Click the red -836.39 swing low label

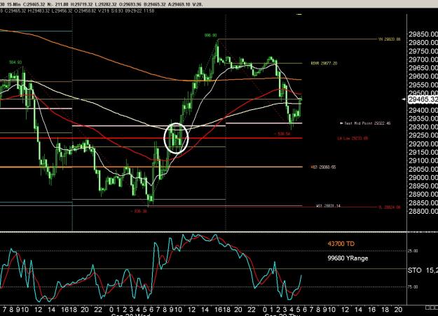pos(139,211)
